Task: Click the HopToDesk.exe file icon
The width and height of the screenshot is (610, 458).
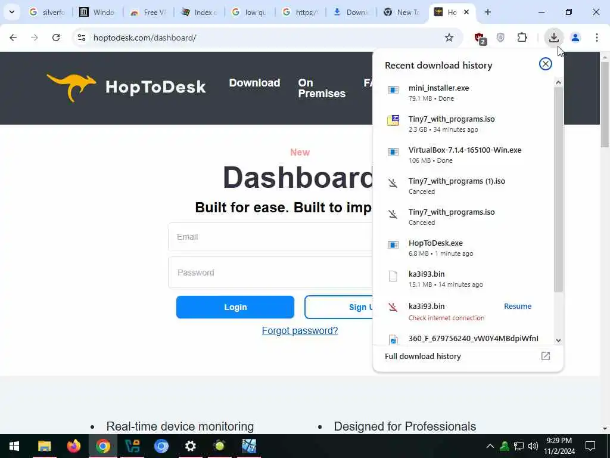Action: pyautogui.click(x=393, y=245)
